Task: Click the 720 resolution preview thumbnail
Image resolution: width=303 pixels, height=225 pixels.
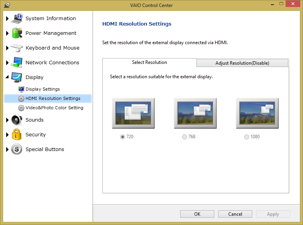Action: [x=133, y=113]
